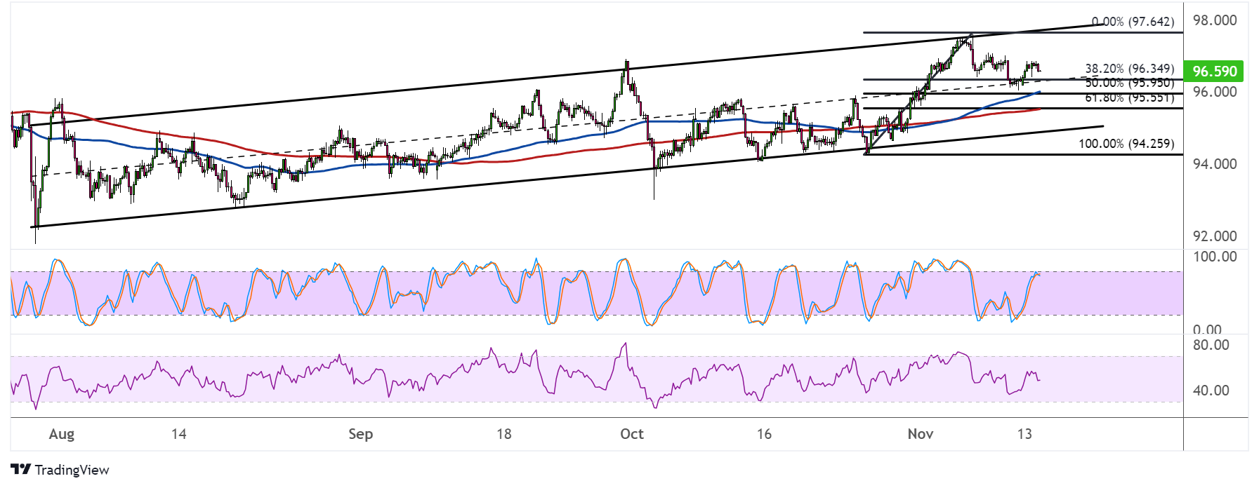Screen dimensions: 1259x488
Task: Click the Aug date label
Action: tap(62, 434)
